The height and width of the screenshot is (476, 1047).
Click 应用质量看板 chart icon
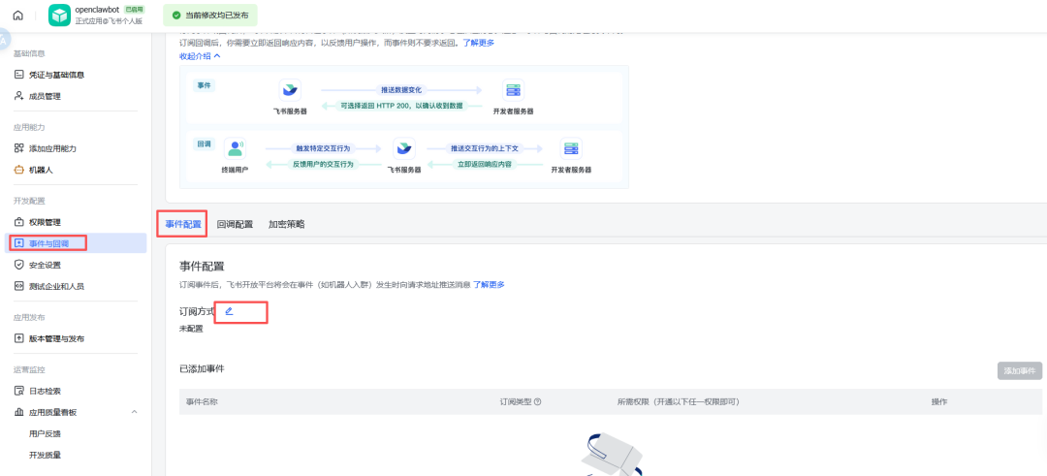[x=18, y=412]
